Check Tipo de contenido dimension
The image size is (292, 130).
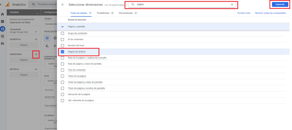click(x=62, y=70)
